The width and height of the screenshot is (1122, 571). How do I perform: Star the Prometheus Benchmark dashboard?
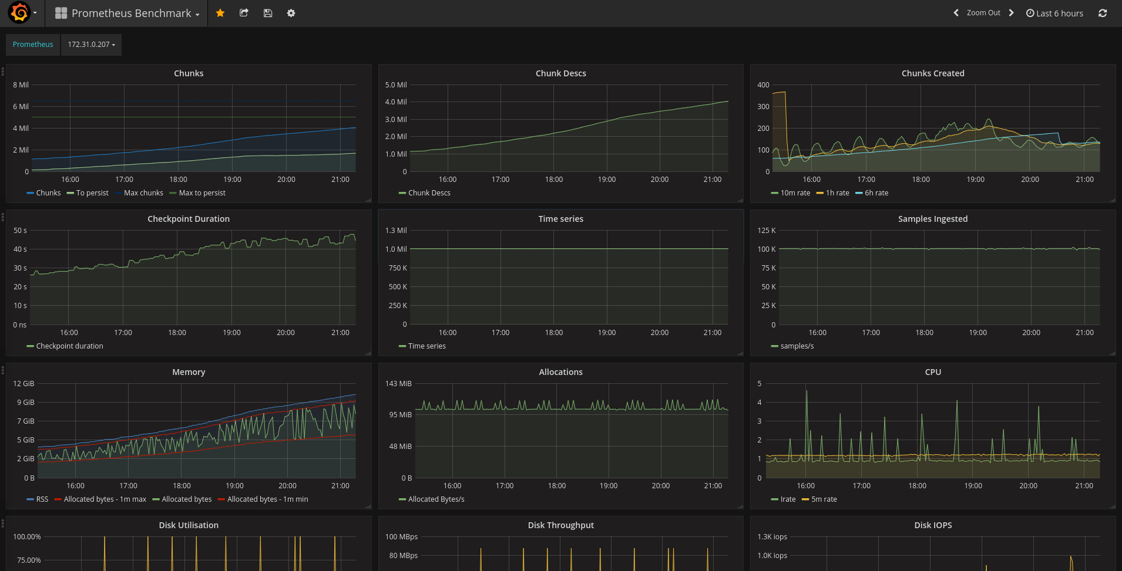[220, 13]
